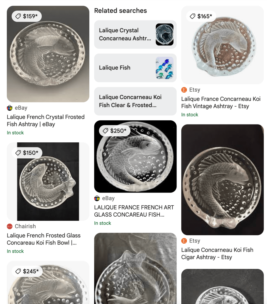267x304 pixels.
Task: Open Lalique France Concarneau Koi Fish Vintage Ashtray link
Action: coord(221,103)
